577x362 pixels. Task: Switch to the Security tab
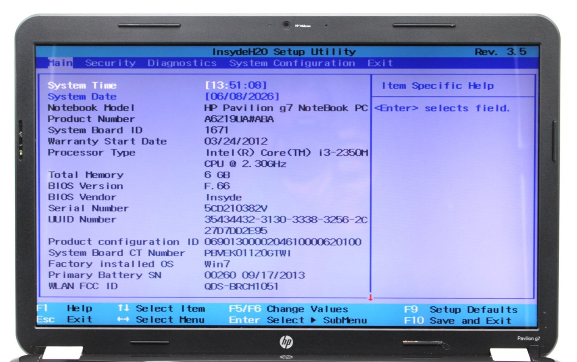110,63
